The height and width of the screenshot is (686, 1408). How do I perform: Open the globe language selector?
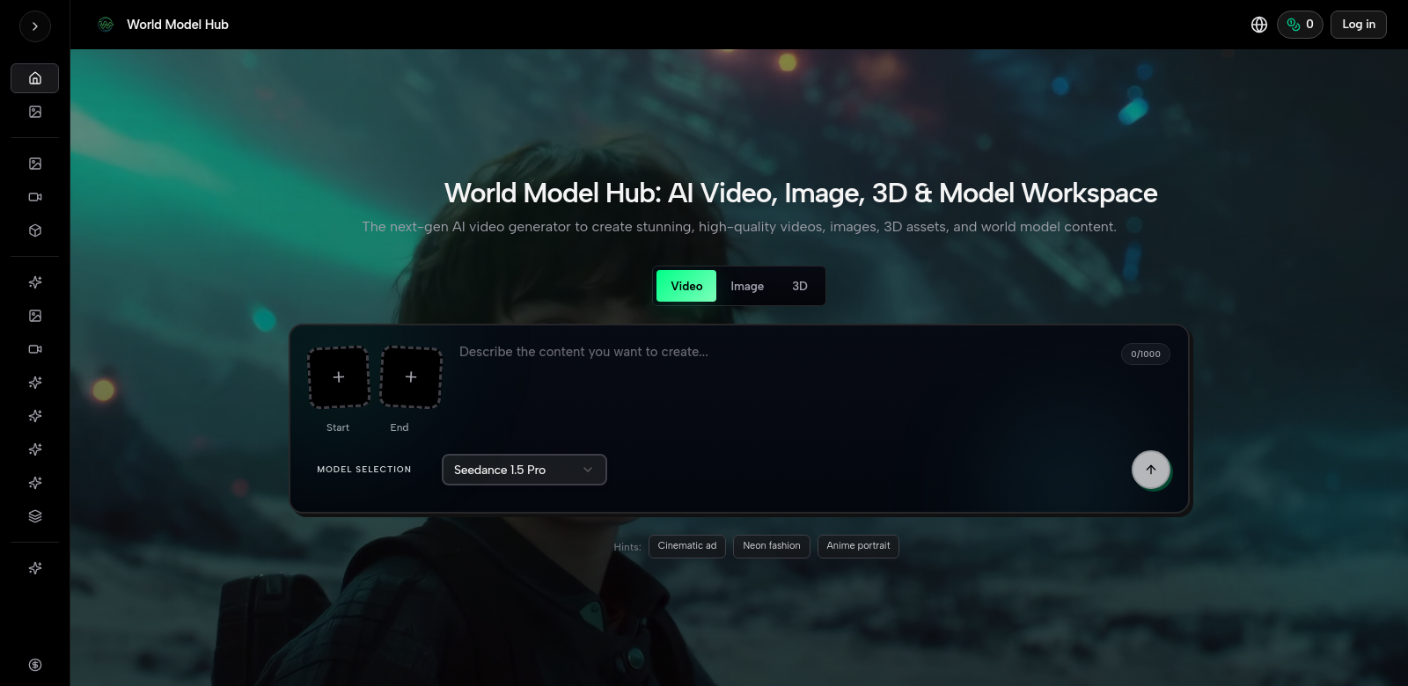coord(1259,25)
